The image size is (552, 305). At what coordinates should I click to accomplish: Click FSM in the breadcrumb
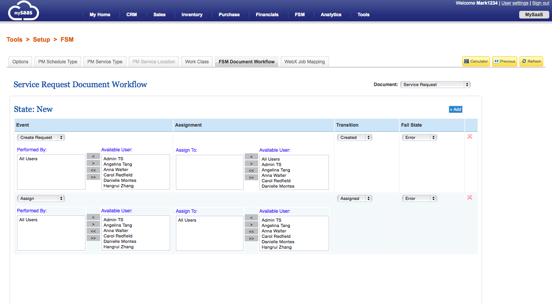pyautogui.click(x=67, y=39)
